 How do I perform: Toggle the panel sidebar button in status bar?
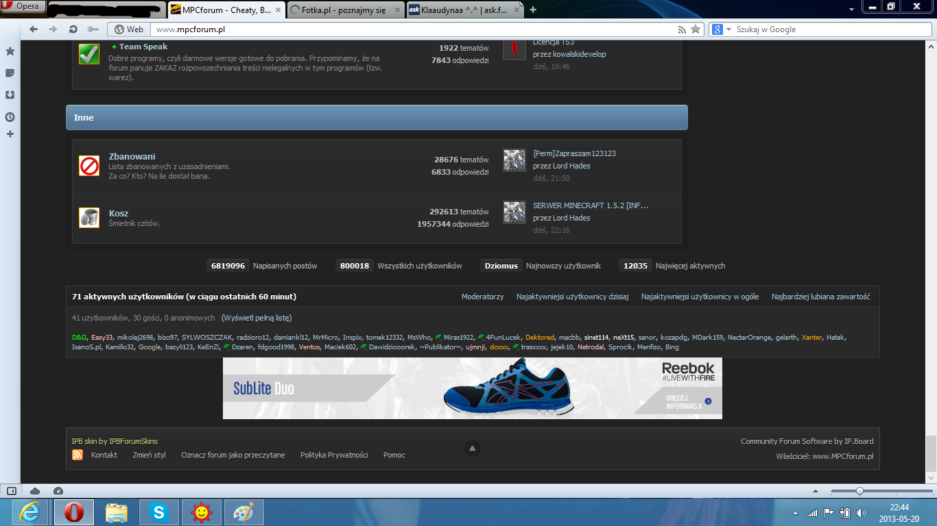pos(11,490)
